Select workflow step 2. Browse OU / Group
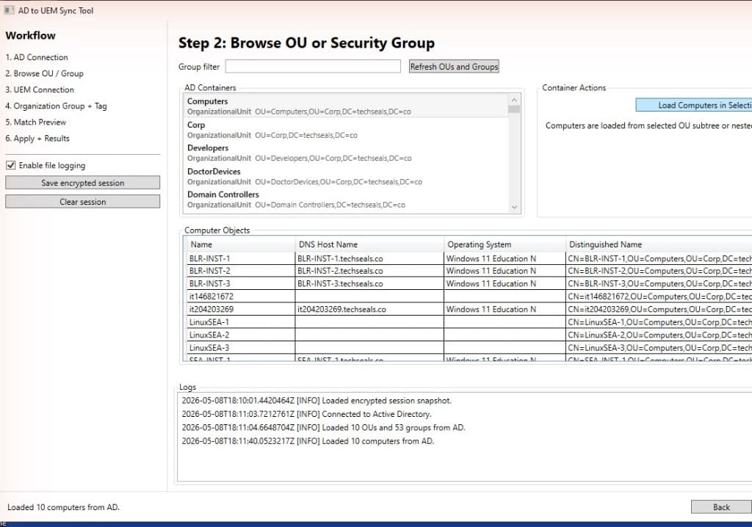 44,73
